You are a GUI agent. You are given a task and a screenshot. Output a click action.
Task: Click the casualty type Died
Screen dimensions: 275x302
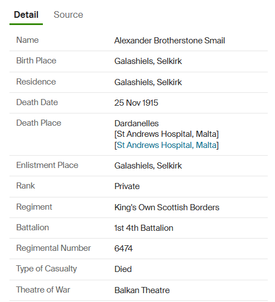(x=123, y=269)
